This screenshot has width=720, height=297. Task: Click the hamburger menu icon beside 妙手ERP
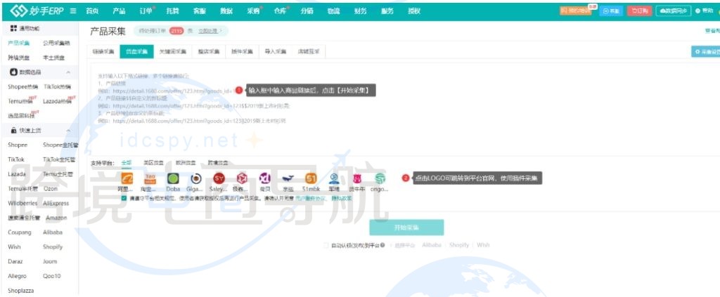point(73,11)
